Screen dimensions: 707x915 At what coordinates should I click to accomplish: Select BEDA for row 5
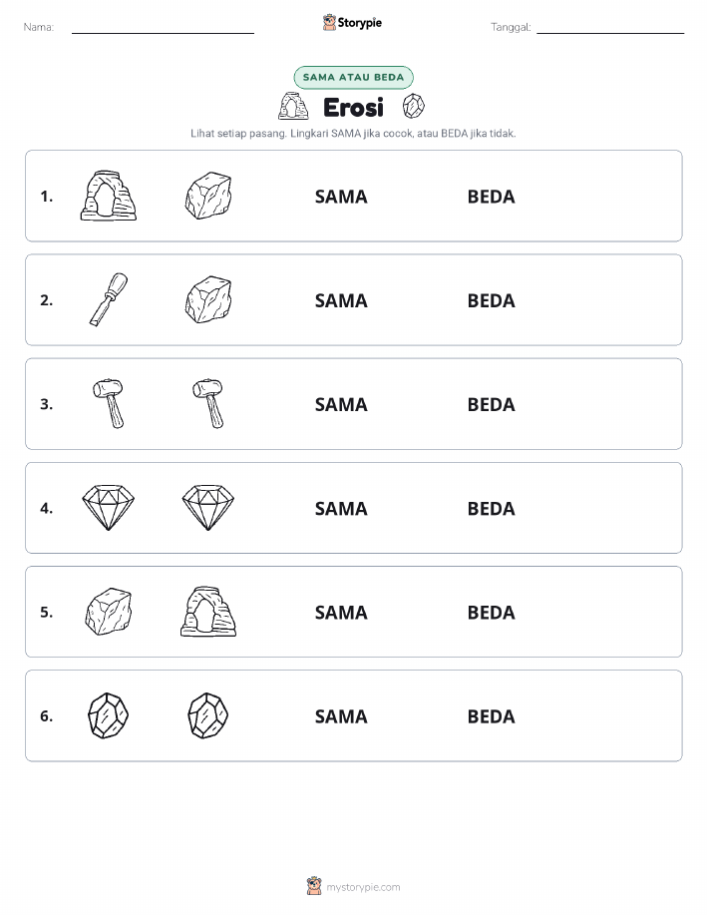click(x=492, y=612)
